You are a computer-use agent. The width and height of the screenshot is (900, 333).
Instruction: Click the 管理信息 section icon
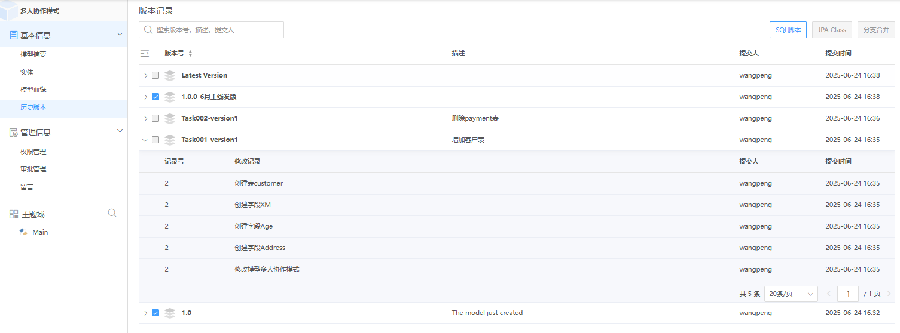tap(13, 132)
